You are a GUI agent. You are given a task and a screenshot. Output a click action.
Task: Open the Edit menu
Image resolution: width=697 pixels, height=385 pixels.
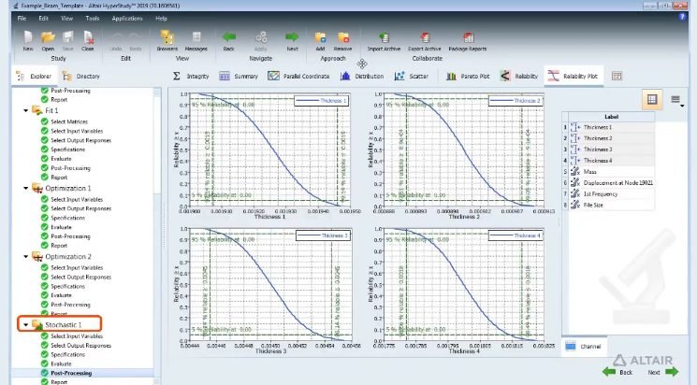pos(43,18)
